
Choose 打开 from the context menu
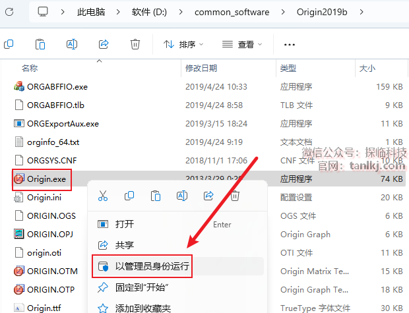coord(177,224)
